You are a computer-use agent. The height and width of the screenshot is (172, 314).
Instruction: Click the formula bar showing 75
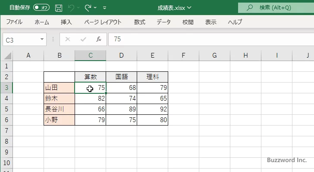point(211,39)
